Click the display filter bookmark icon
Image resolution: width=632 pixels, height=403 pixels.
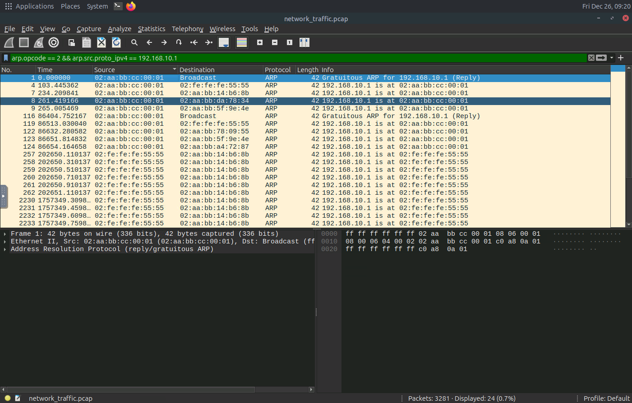coord(6,58)
